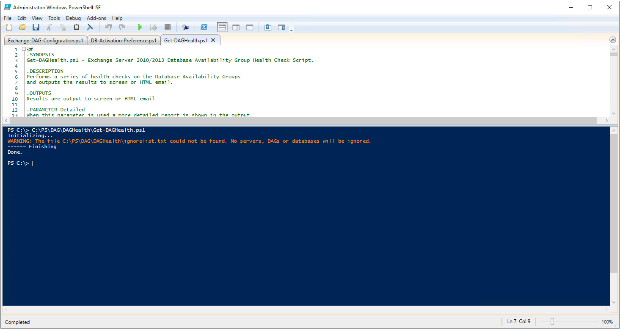The height and width of the screenshot is (329, 620).
Task: Click the console pane scroll down arrow
Action: coord(614,302)
